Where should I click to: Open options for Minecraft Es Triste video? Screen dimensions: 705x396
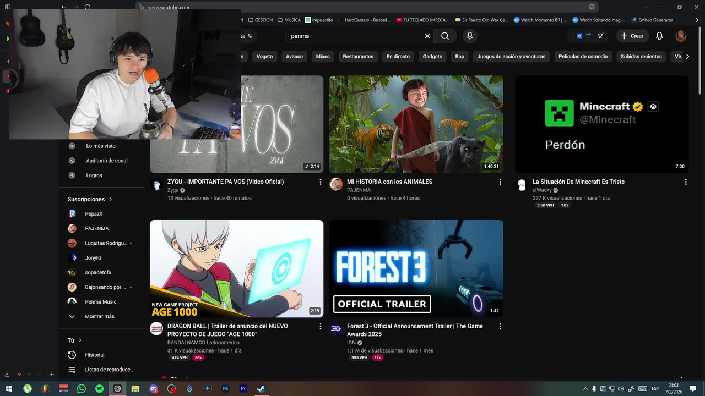686,182
